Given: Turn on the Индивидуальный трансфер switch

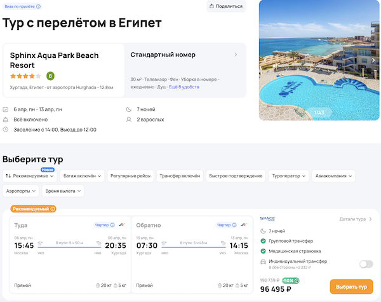Looking at the screenshot, I should (x=366, y=264).
